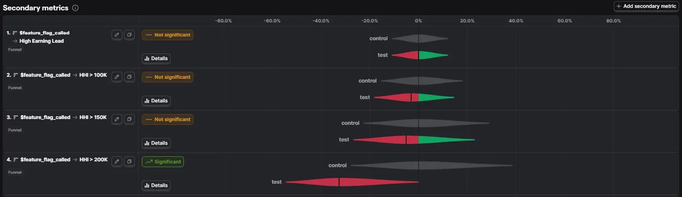Image resolution: width=682 pixels, height=197 pixels.
Task: Open Details for HHI > 200K
Action: pyautogui.click(x=156, y=185)
